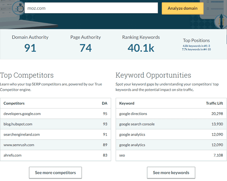
Task: Open See more competitors
Action: 55,173
